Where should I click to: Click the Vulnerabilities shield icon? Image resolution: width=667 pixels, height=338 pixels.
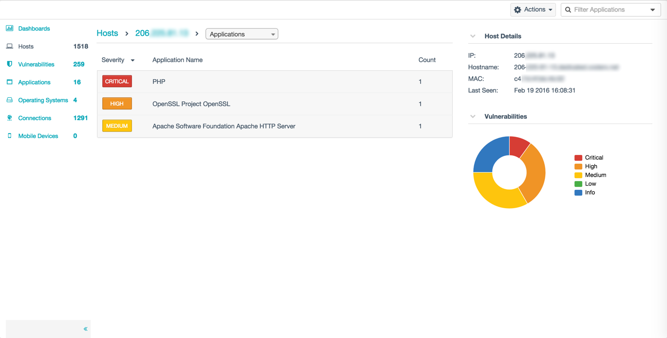[10, 64]
